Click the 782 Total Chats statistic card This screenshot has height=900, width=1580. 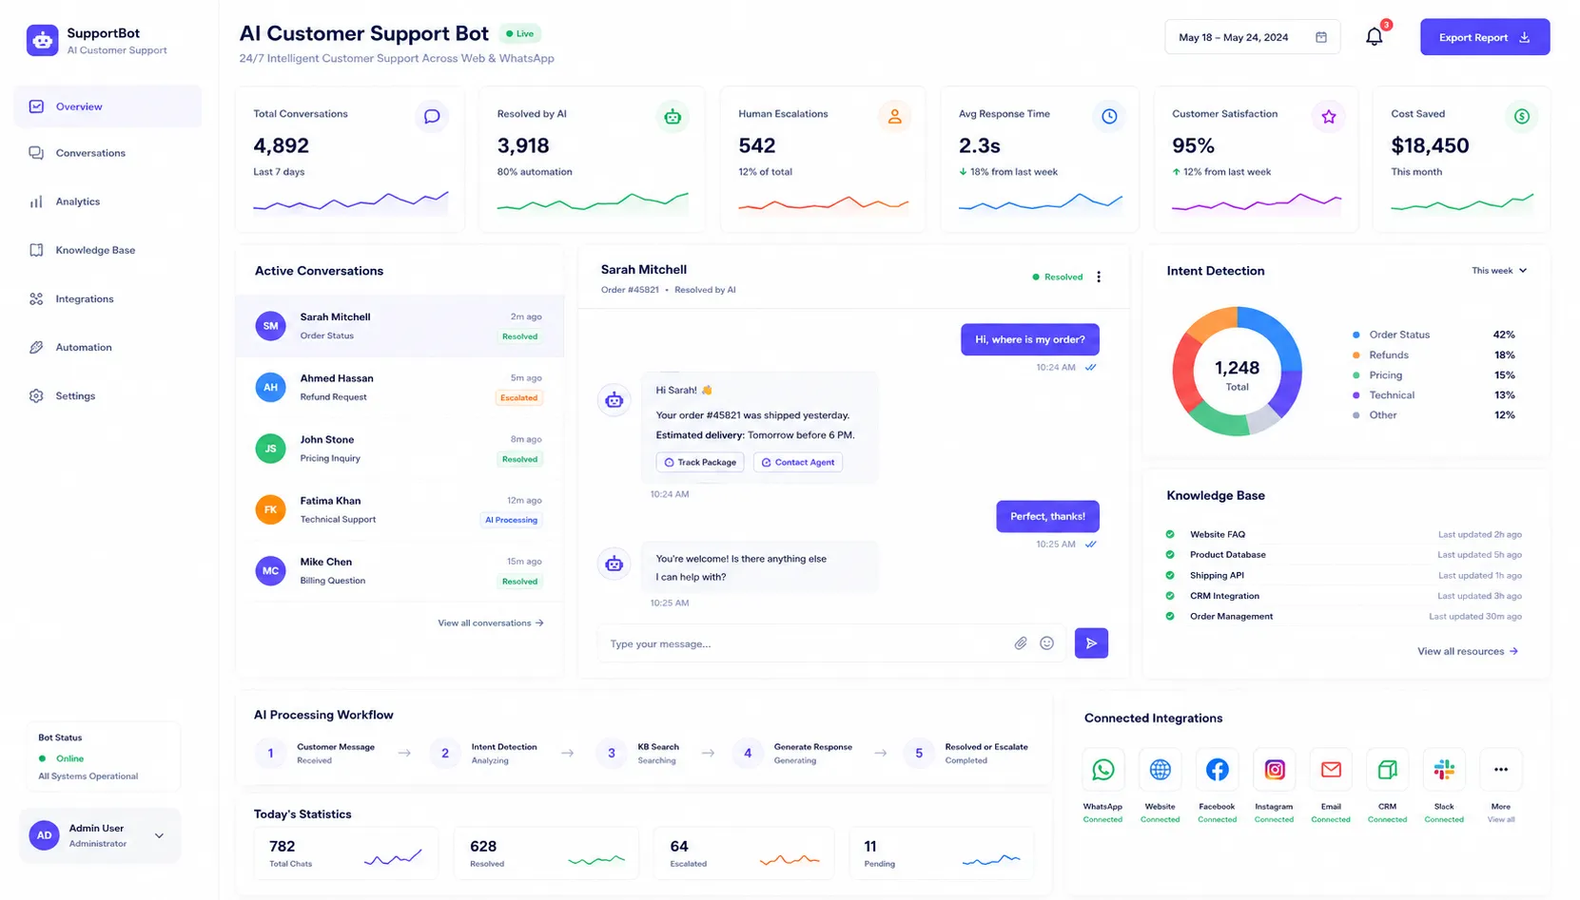(346, 852)
